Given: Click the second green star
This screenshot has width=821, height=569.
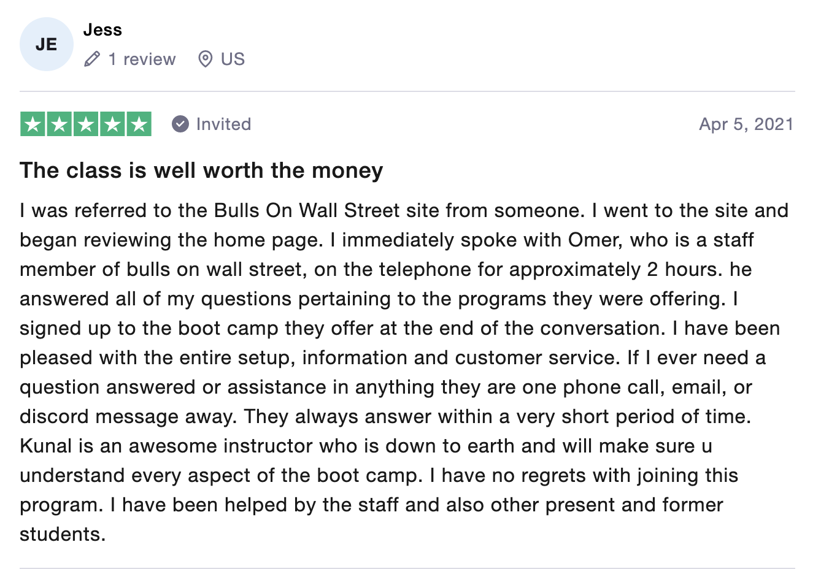Looking at the screenshot, I should (60, 124).
